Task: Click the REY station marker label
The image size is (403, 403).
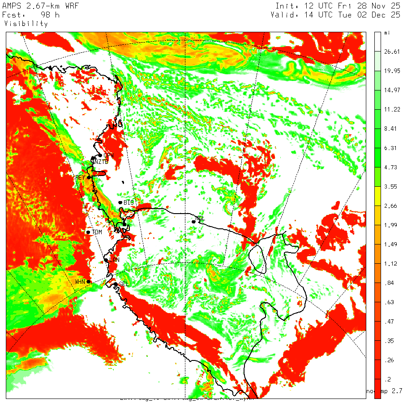Action: tap(80, 178)
